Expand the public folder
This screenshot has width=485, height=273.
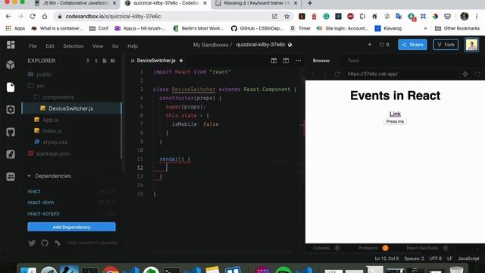click(44, 74)
